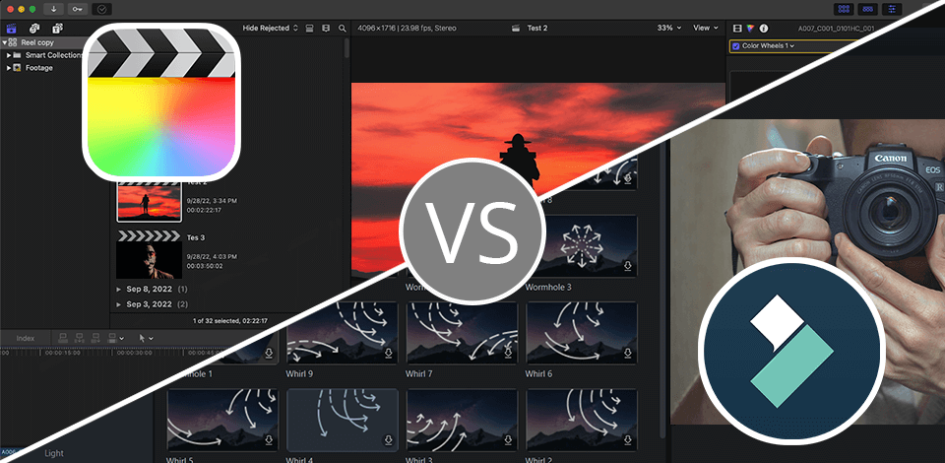Screen dimensions: 945x463
Task: Select the Wormhole 3 effect thumbnail
Action: pos(582,246)
